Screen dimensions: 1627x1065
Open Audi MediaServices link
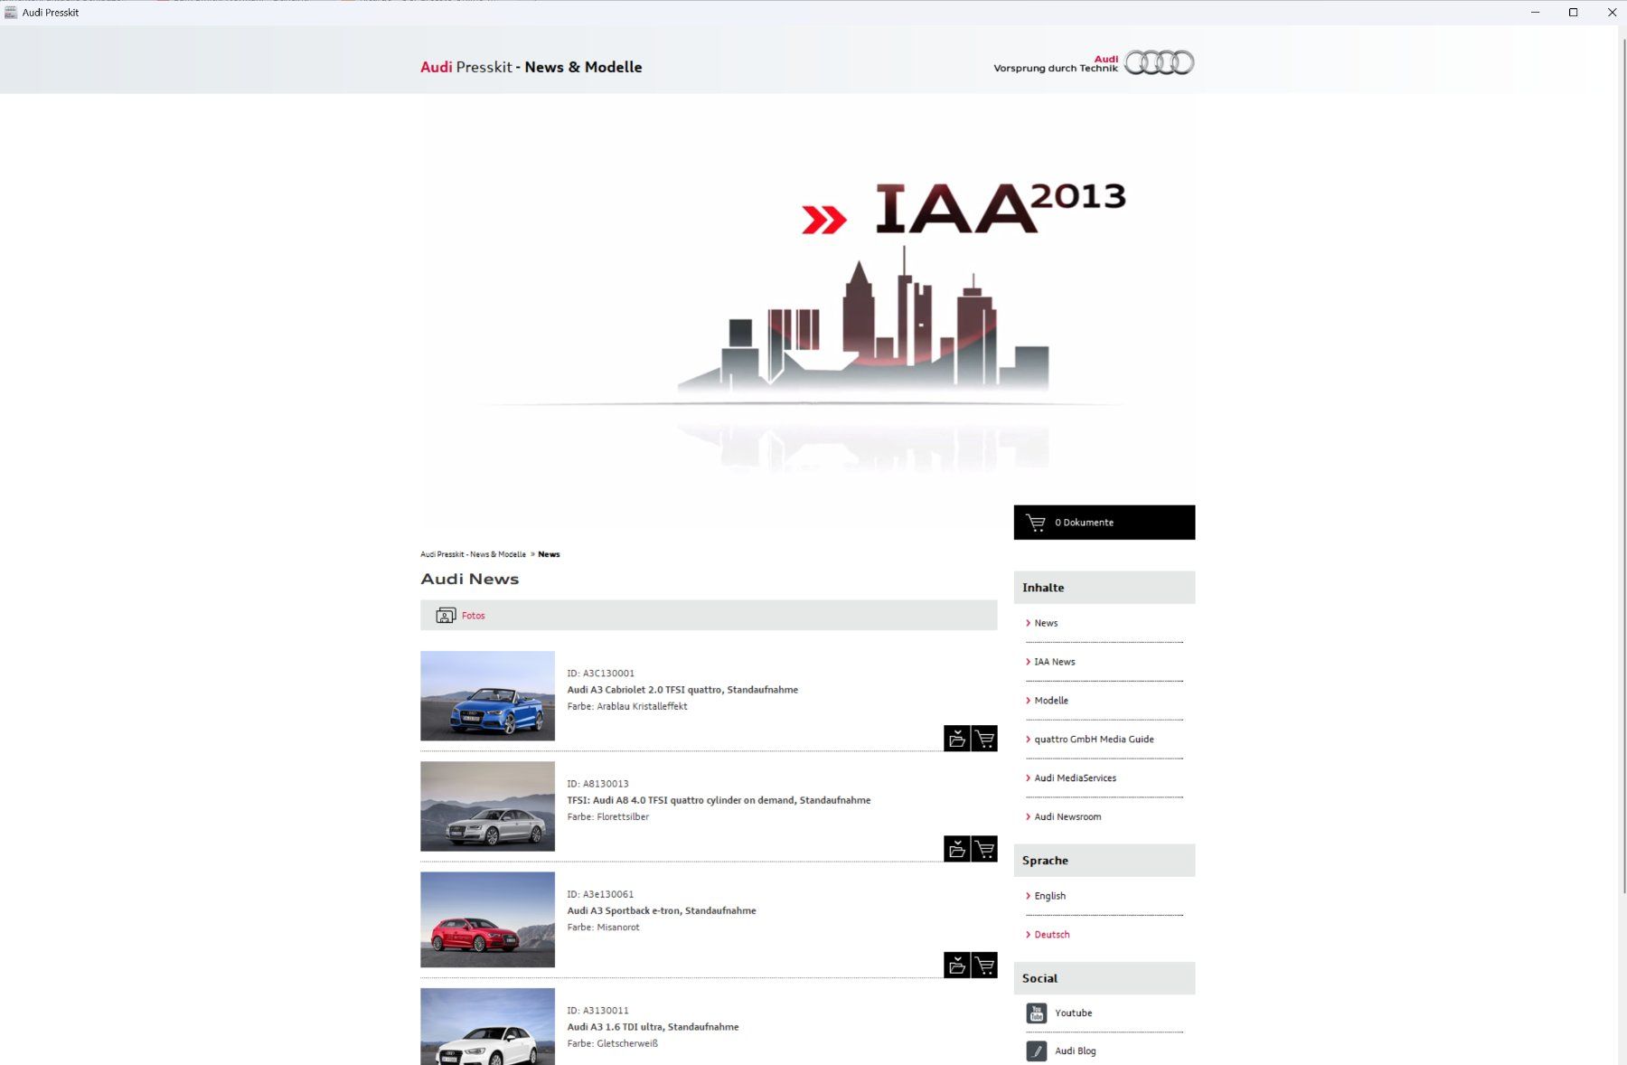tap(1075, 778)
